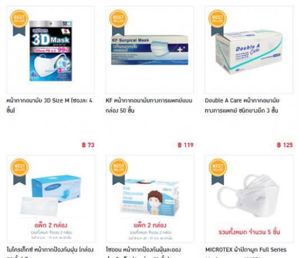This screenshot has width=299, height=258.
Task: Open the KF Surgical Mask product image
Action: click(149, 50)
